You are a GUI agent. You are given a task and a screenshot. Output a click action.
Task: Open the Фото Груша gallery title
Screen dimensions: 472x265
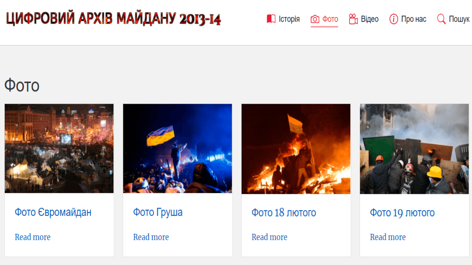point(158,212)
